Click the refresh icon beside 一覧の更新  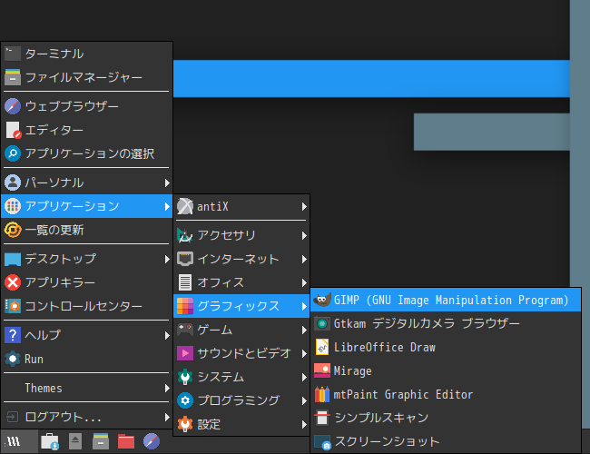13,230
